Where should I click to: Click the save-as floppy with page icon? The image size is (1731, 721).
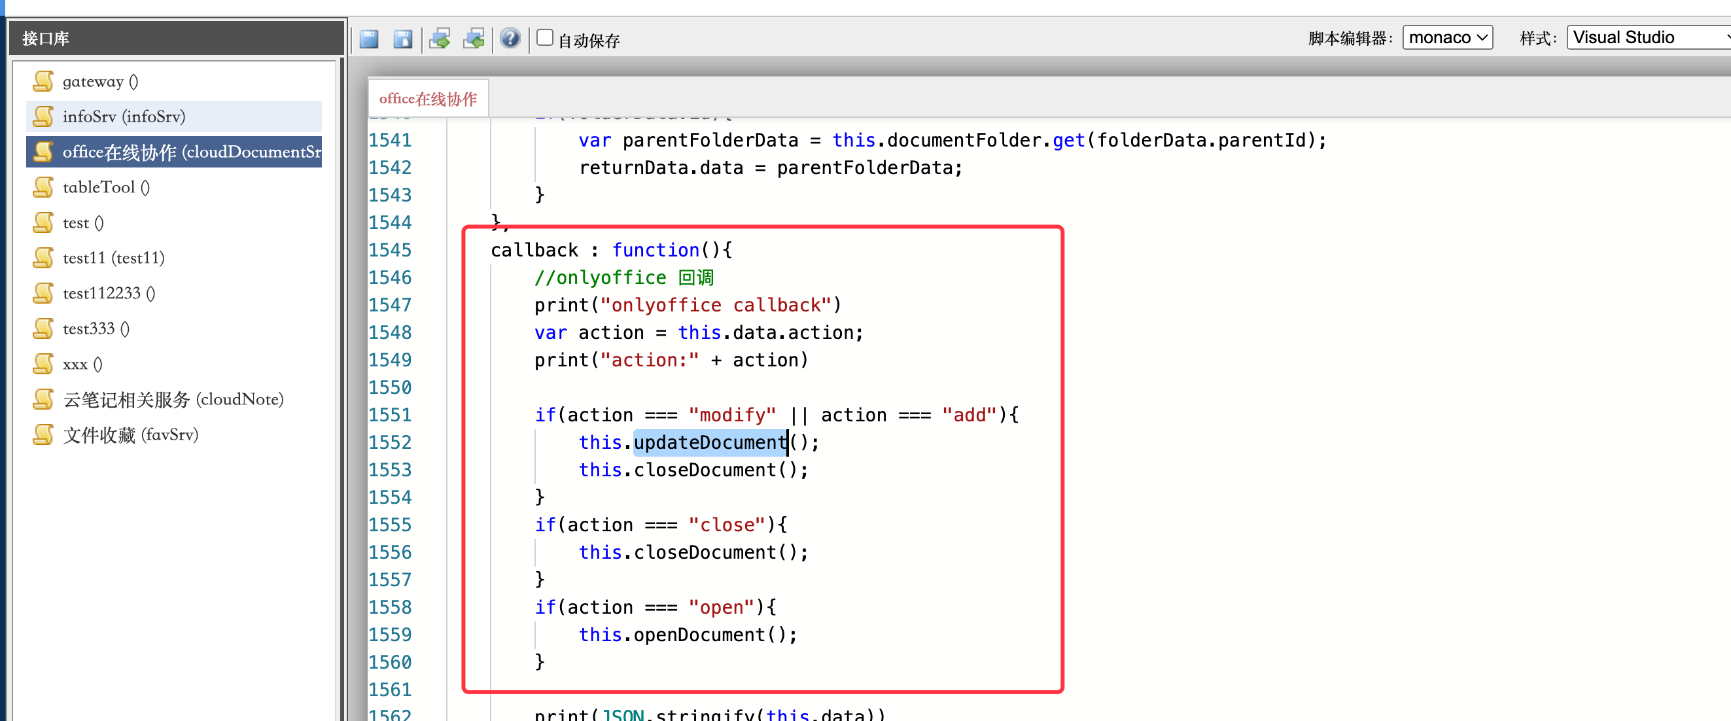tap(402, 39)
